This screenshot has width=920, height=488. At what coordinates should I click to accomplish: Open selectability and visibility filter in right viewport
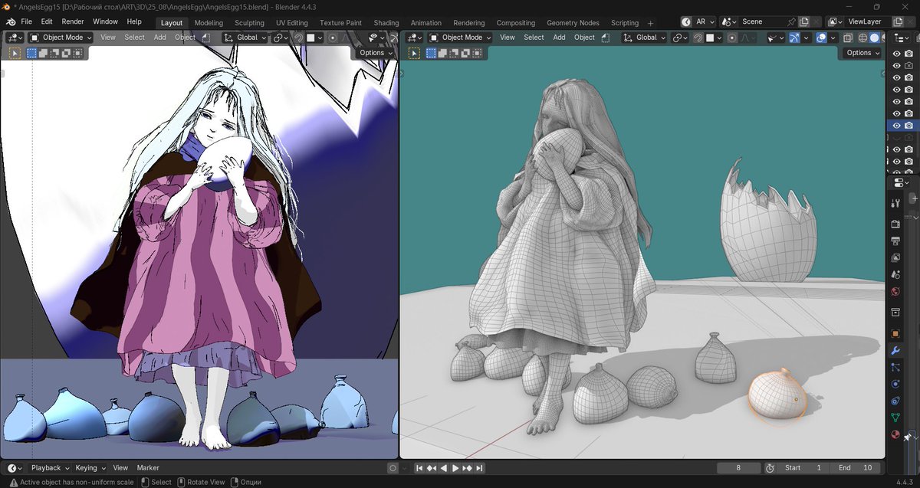click(774, 37)
